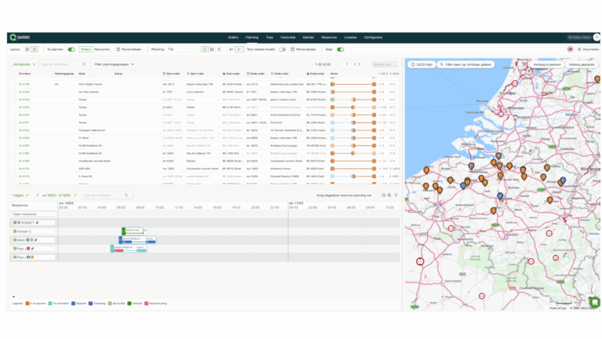The height and width of the screenshot is (339, 602).
Task: Click the Exporteren button
Action: (588, 49)
